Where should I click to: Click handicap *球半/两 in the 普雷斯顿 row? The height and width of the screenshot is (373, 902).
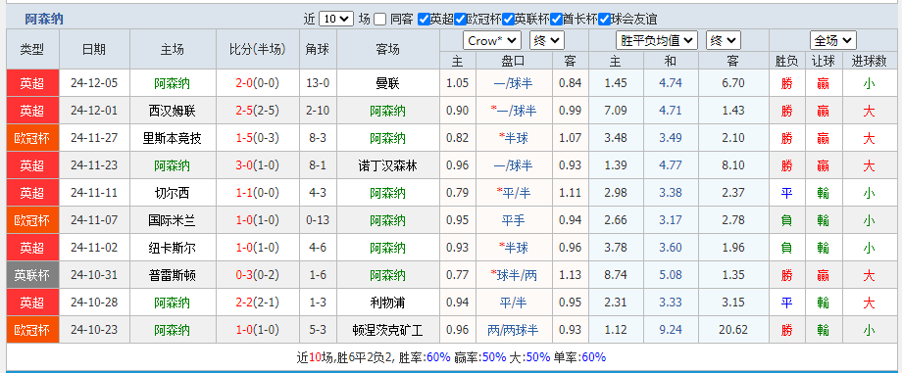(513, 276)
